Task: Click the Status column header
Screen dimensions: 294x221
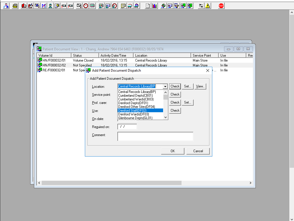Action: (x=85, y=55)
